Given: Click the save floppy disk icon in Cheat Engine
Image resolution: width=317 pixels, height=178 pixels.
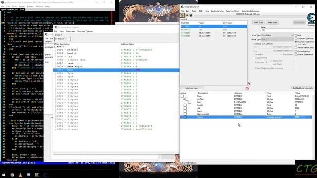Looking at the screenshot, I should [x=191, y=15].
